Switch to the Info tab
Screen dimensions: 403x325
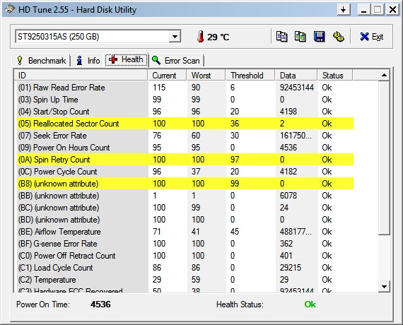(x=88, y=61)
